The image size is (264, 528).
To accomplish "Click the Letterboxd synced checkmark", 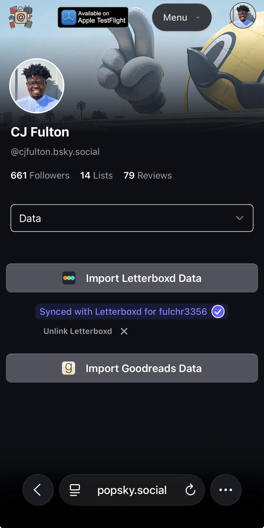I will coord(218,312).
